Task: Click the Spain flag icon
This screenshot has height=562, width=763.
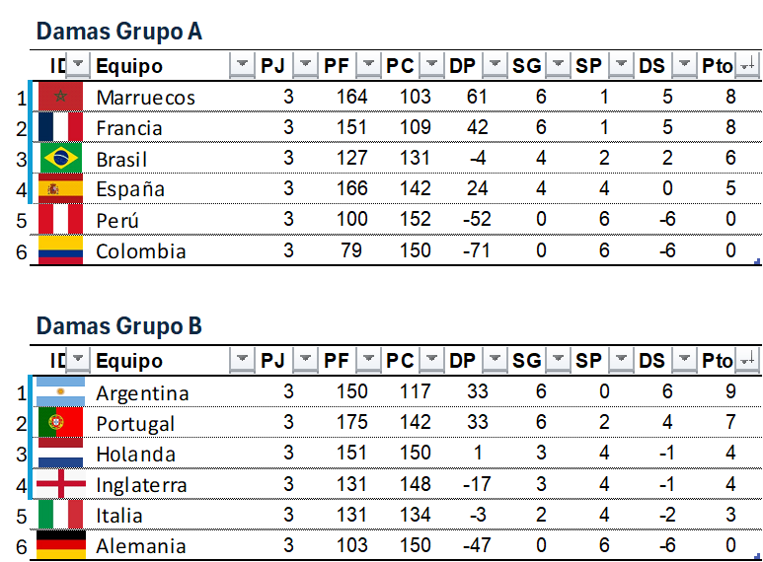Action: pos(61,188)
